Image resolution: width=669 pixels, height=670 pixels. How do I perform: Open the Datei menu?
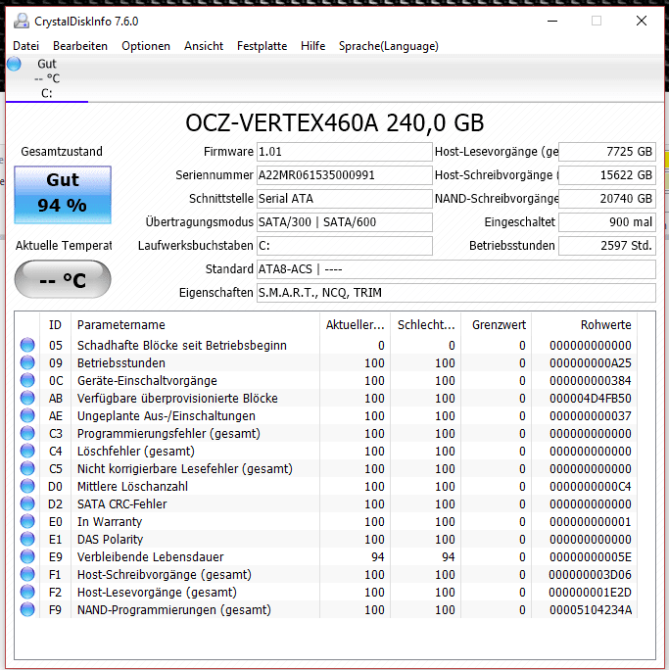[x=25, y=46]
